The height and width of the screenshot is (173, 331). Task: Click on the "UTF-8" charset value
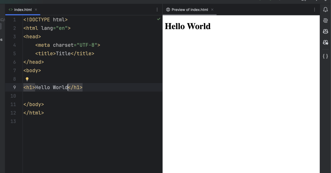point(87,45)
